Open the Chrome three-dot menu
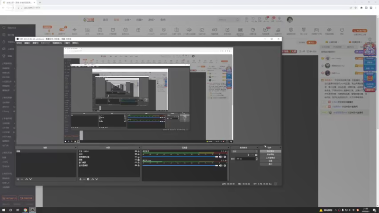The width and height of the screenshot is (379, 213). (376, 8)
